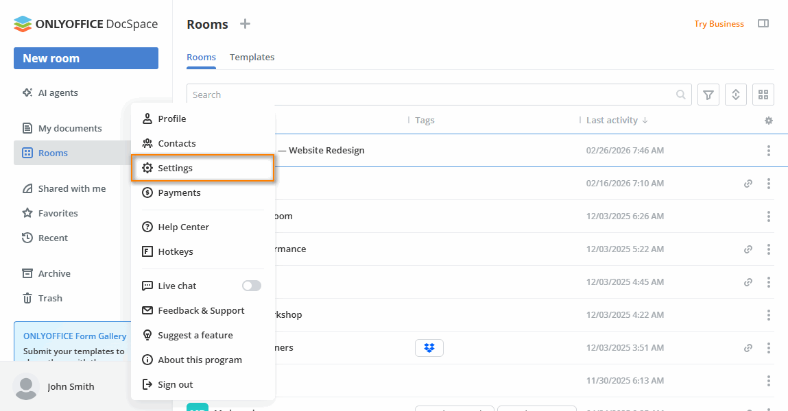Open Settings from the profile menu
Screen dimensions: 788x411
(x=176, y=168)
